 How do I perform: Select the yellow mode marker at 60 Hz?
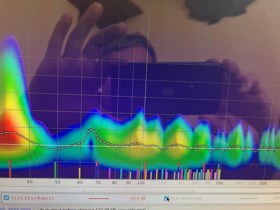click(x=79, y=173)
